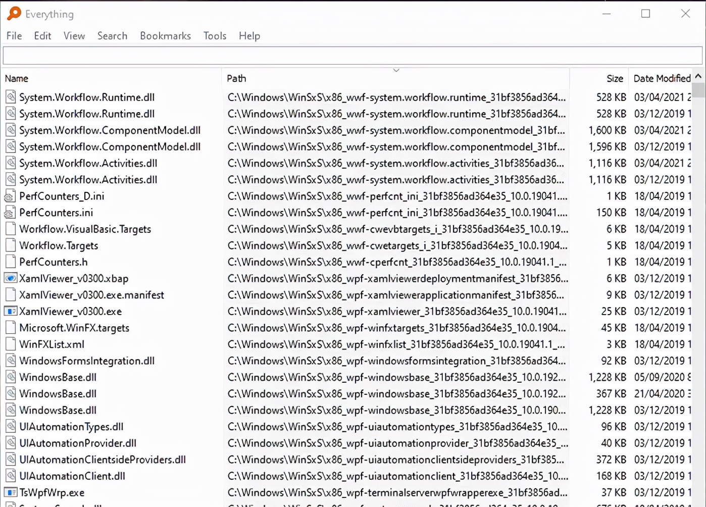
Task: Click the icon next to PerfCounters_D.ini
Action: point(10,196)
